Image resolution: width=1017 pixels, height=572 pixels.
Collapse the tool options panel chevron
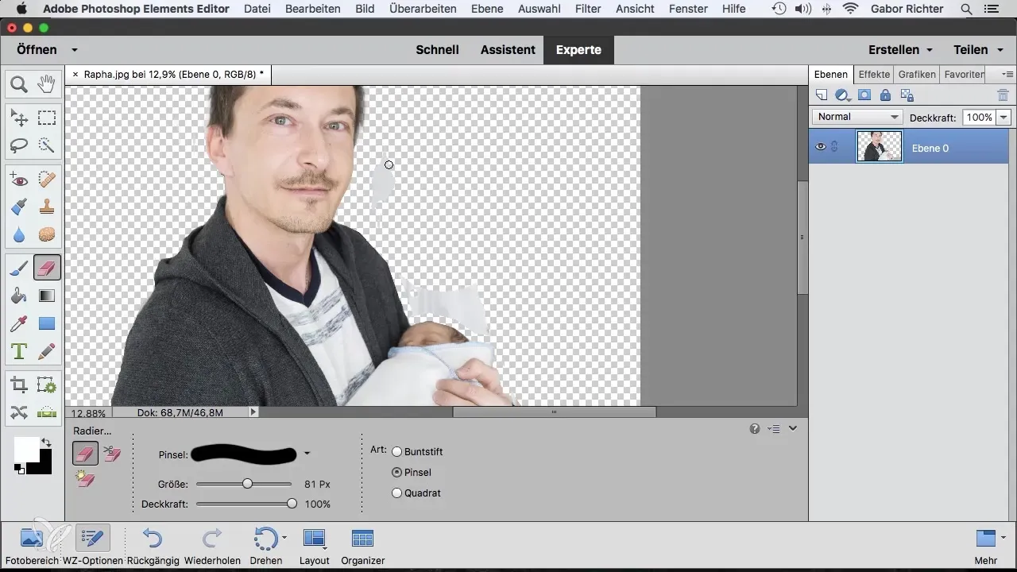pyautogui.click(x=793, y=428)
